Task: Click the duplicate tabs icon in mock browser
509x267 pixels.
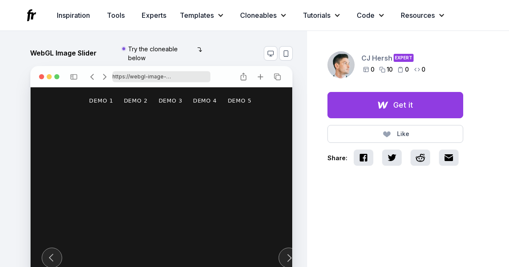Action: point(277,77)
